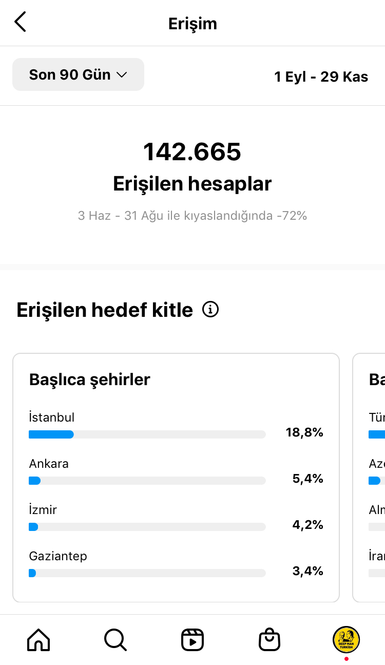Select the Ankara progress bar
The height and width of the screenshot is (665, 385).
(147, 481)
